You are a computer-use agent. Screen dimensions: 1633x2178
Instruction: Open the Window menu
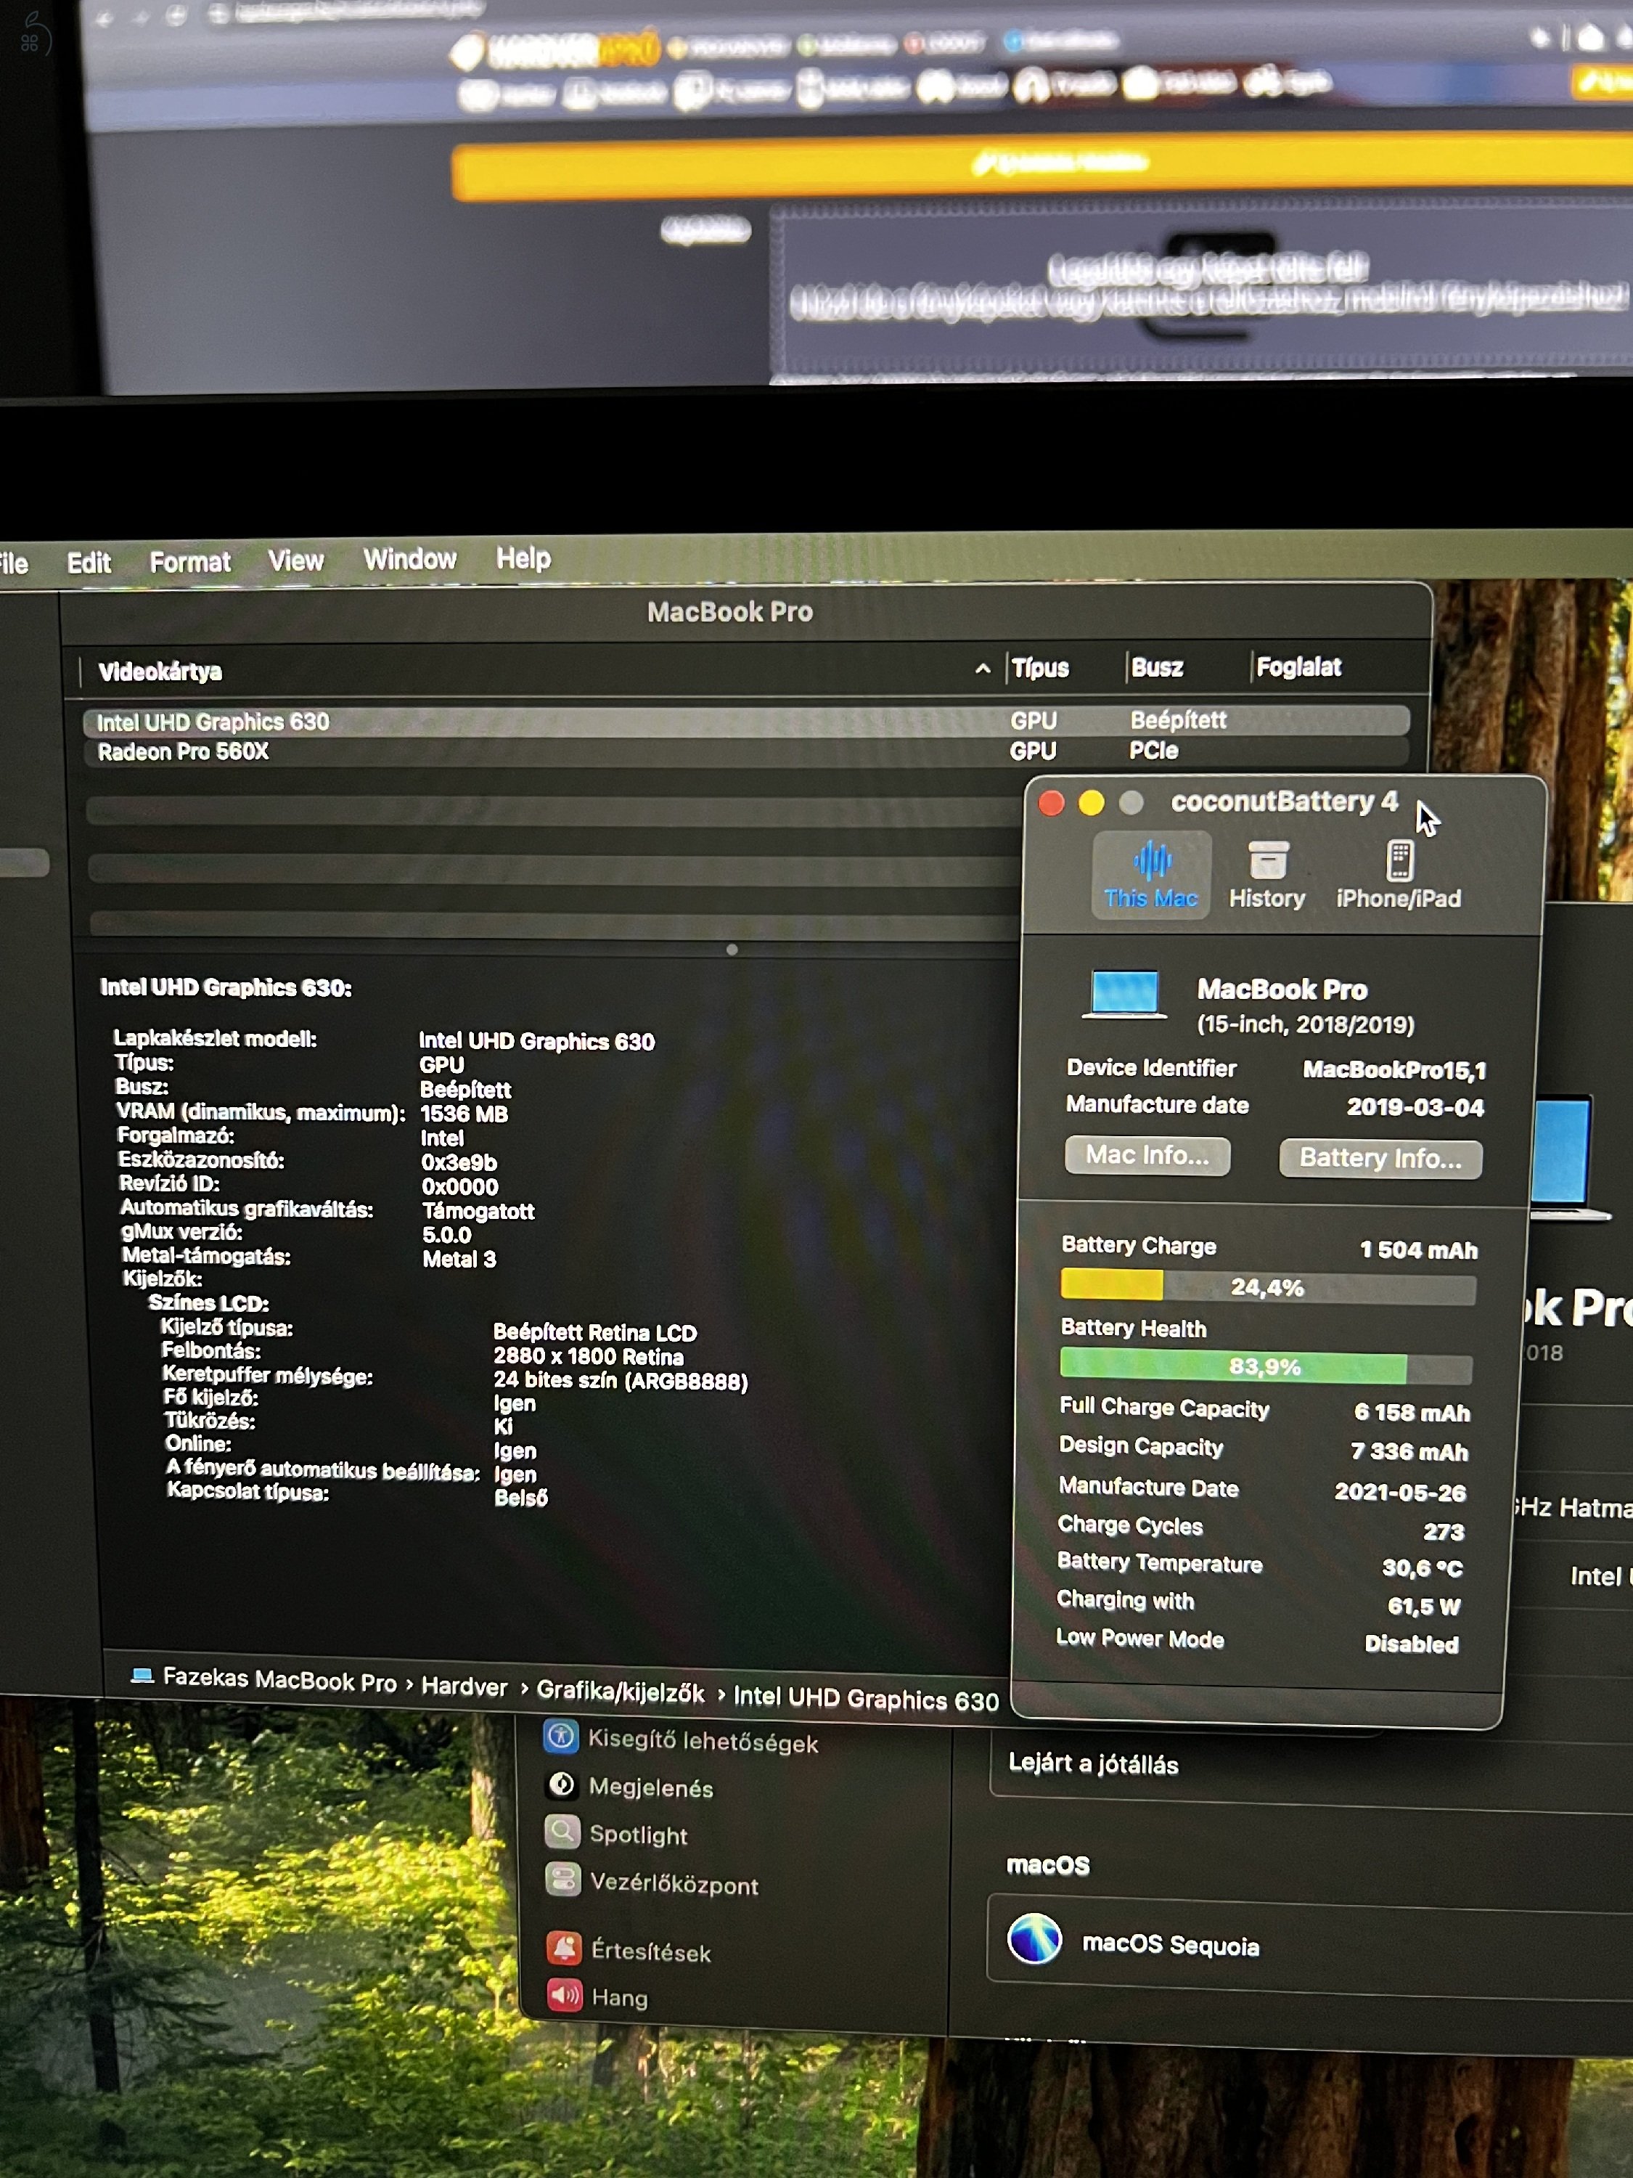[409, 559]
